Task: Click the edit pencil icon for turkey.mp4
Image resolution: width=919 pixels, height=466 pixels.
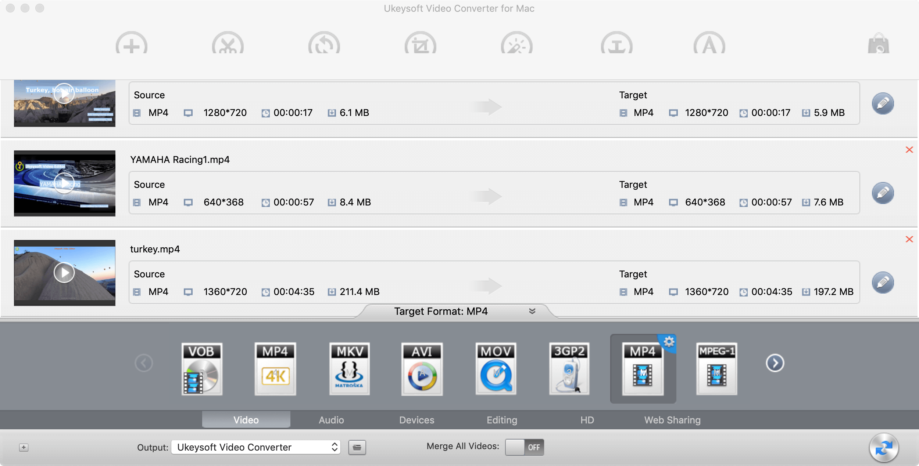Action: pyautogui.click(x=883, y=282)
